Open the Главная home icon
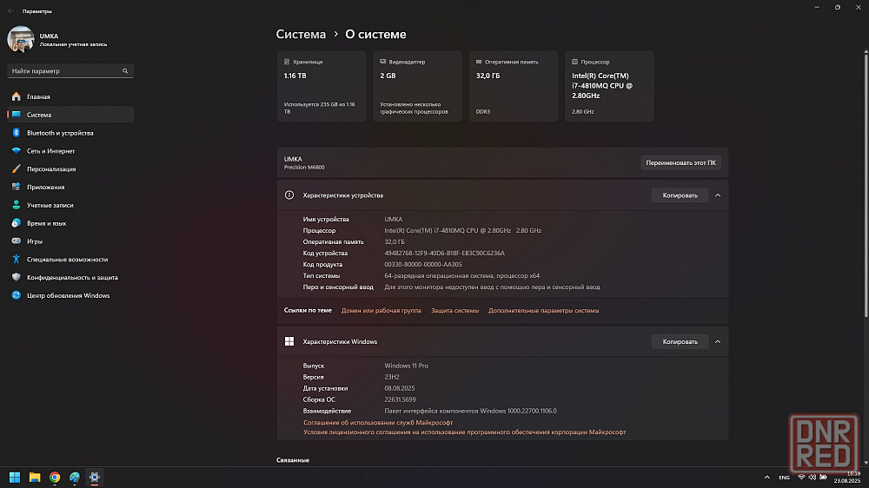869x488 pixels. tap(16, 96)
